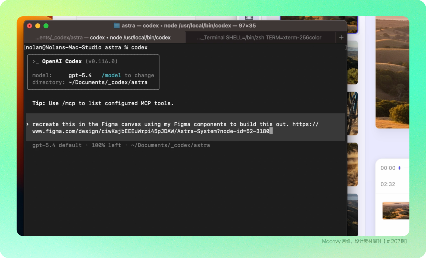The width and height of the screenshot is (426, 258).
Task: Click the 02:32 timestamp label
Action: coord(387,184)
